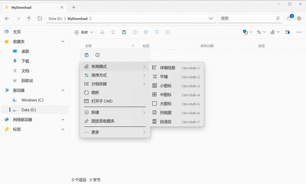
Task: Click the info icon in the context menu
Action: pyautogui.click(x=98, y=55)
